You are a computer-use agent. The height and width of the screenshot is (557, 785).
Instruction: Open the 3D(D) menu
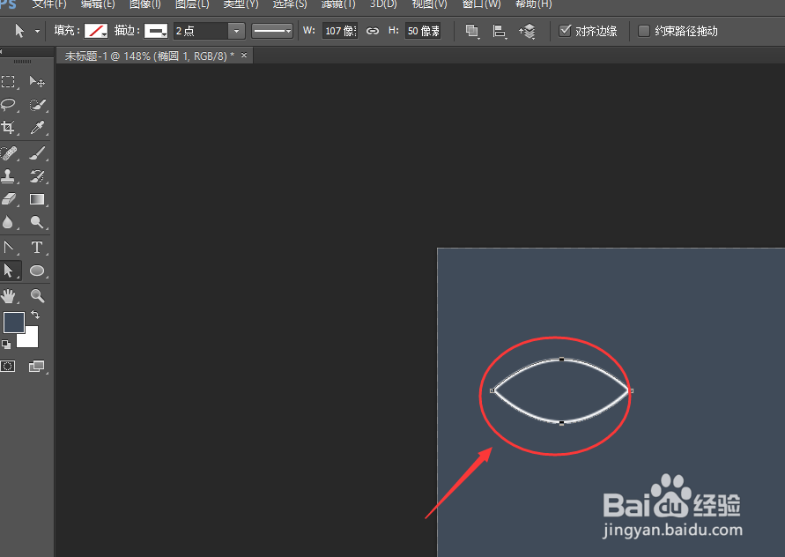point(383,4)
